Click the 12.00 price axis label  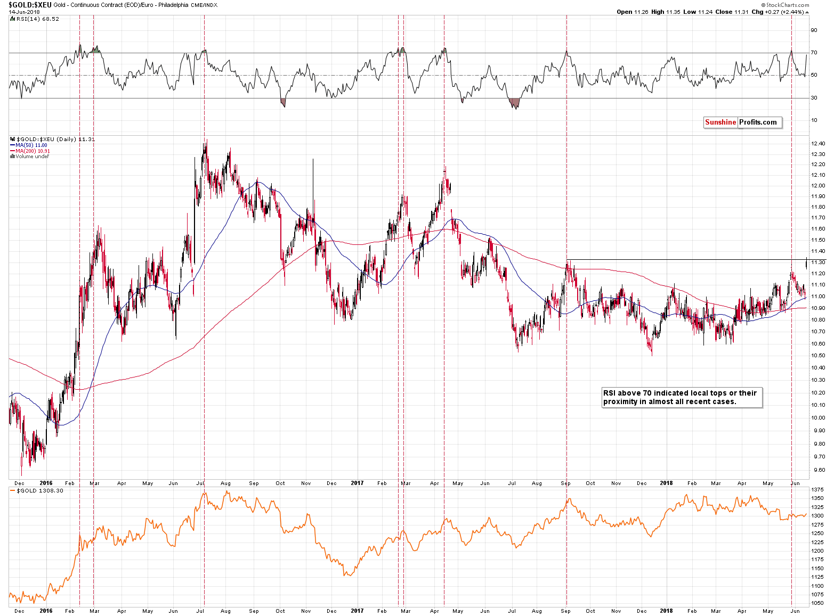click(818, 186)
